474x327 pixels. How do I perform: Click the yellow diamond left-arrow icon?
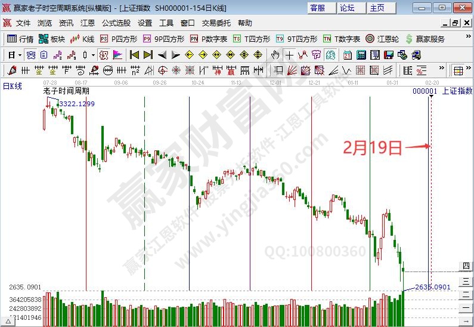[189, 55]
